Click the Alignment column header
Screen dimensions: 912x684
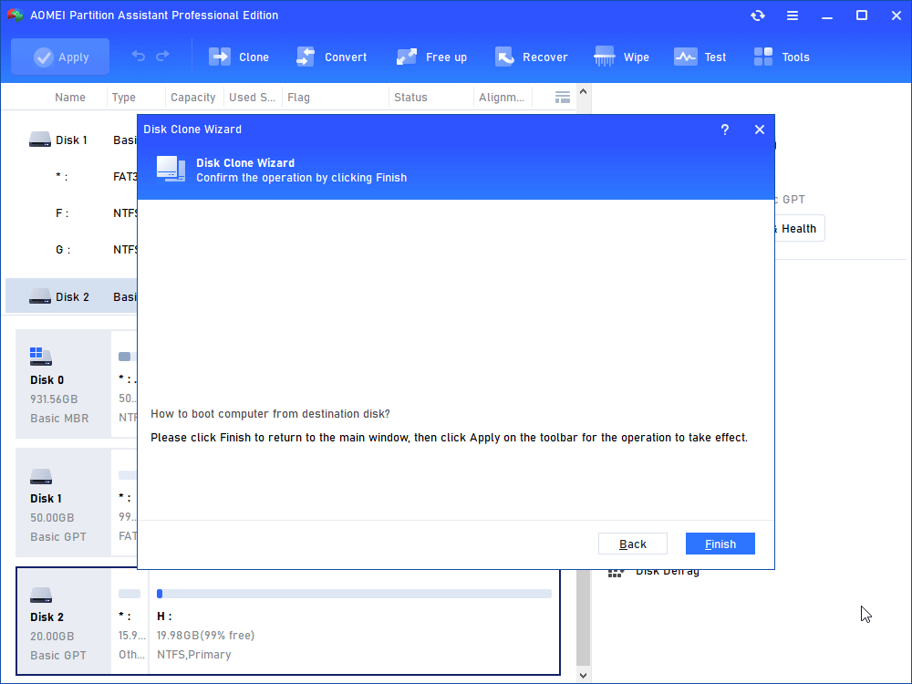(502, 98)
